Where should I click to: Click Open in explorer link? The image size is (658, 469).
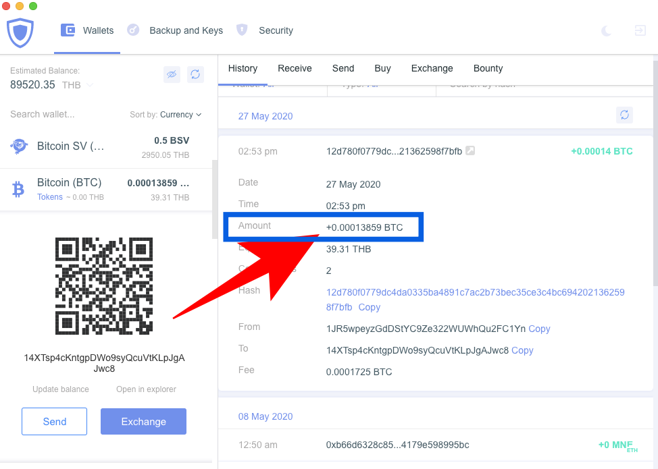[146, 389]
